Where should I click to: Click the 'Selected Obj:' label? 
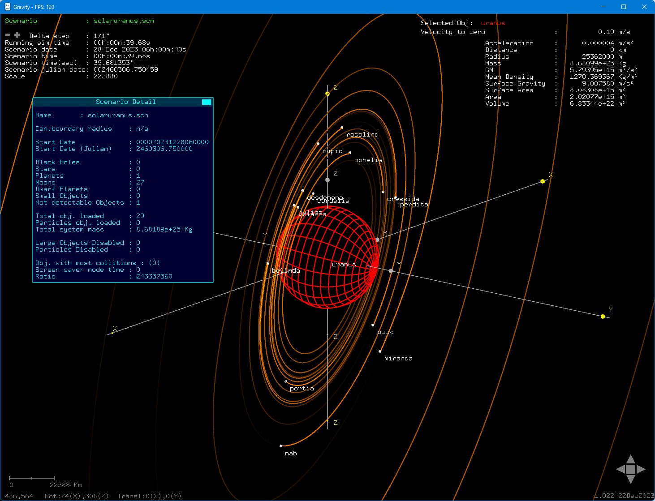(x=447, y=23)
